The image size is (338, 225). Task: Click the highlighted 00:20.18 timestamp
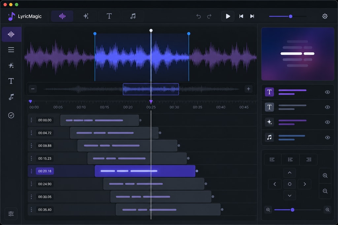[x=45, y=171]
